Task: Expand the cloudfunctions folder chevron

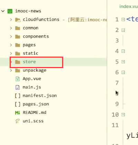Action: [11, 20]
